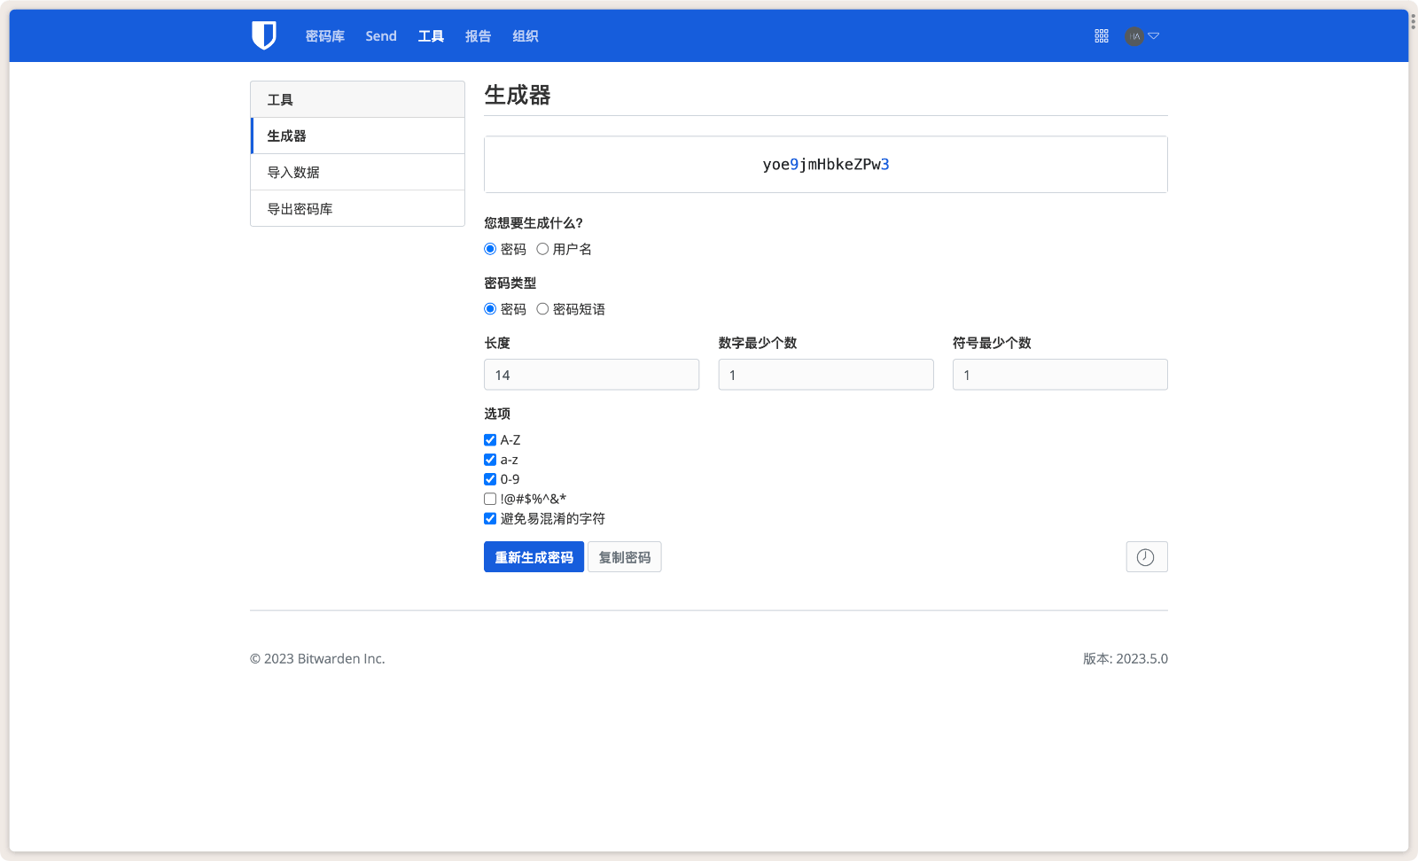Viewport: 1418px width, 861px height.
Task: Expand the account dropdown arrow
Action: point(1154,36)
